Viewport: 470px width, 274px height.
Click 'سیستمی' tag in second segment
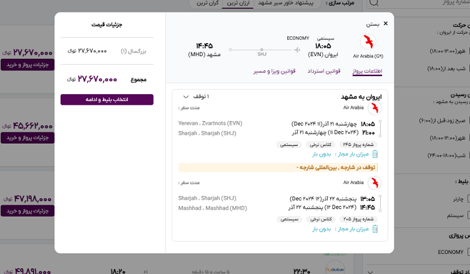pyautogui.click(x=289, y=219)
